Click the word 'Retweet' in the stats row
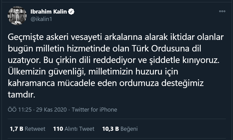This screenshot has width=233, height=140. coord(35,129)
